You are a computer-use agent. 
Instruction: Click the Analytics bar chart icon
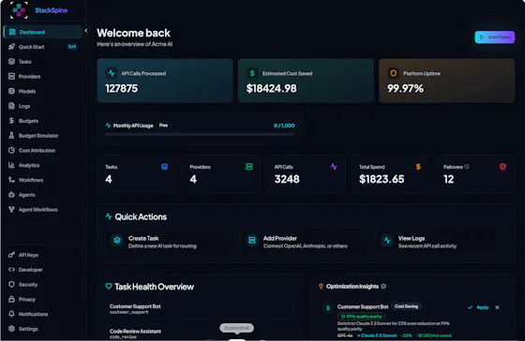11,165
